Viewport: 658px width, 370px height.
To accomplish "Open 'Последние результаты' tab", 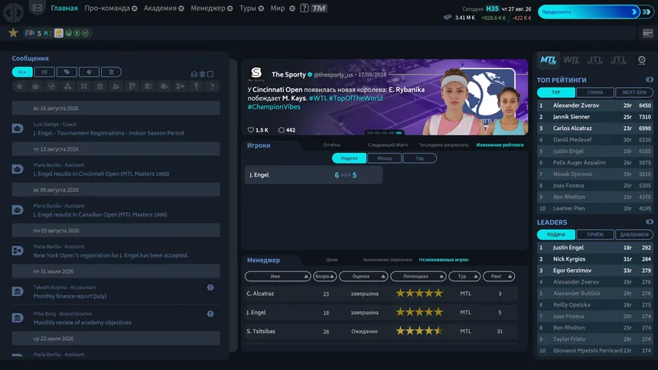I will (x=444, y=144).
